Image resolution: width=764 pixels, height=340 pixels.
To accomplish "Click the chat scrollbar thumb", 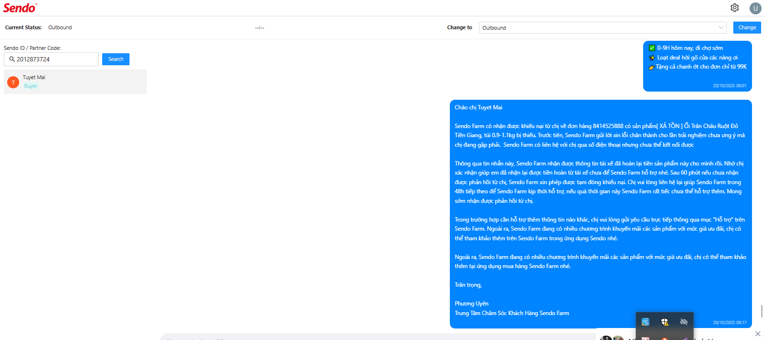I will [762, 311].
